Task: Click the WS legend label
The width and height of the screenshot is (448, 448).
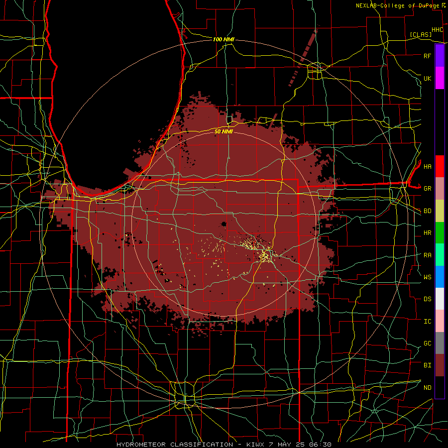Action: 428,277
